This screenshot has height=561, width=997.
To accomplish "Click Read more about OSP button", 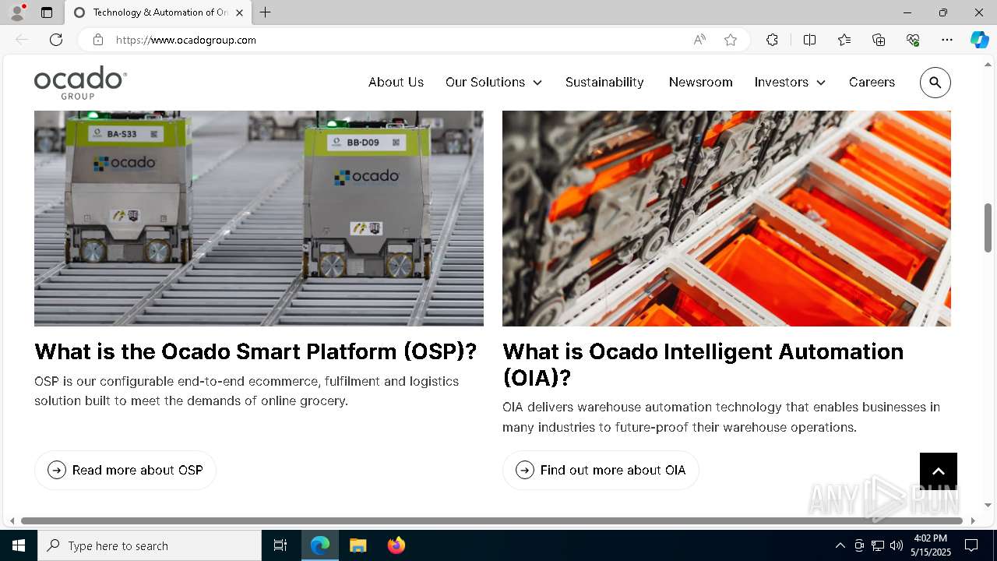I will click(125, 470).
